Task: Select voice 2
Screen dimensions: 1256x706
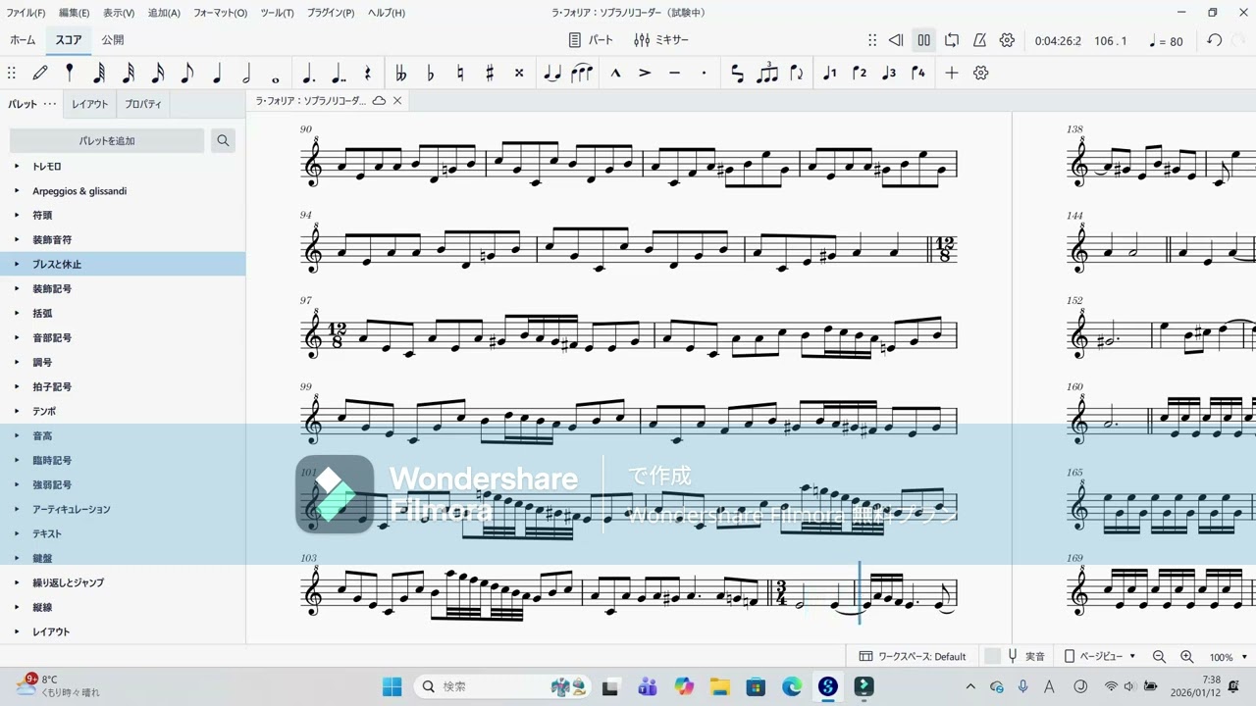Action: tap(859, 73)
